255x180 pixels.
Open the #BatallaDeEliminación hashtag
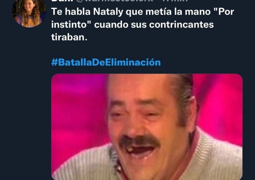tap(106, 62)
